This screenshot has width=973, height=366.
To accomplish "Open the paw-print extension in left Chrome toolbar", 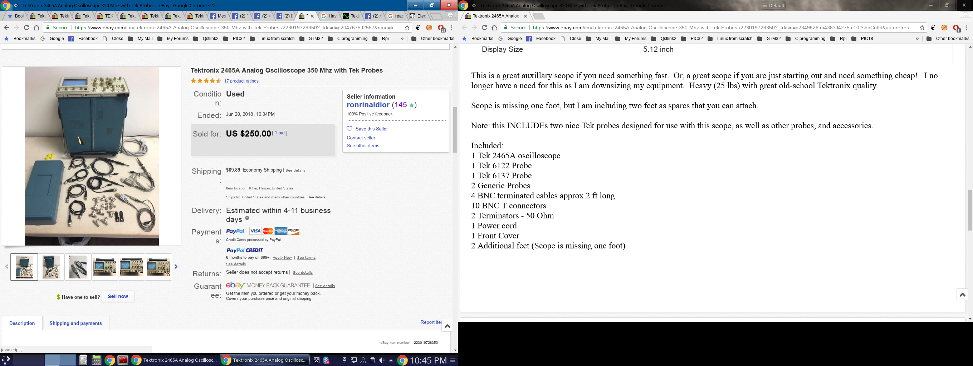I will (418, 28).
